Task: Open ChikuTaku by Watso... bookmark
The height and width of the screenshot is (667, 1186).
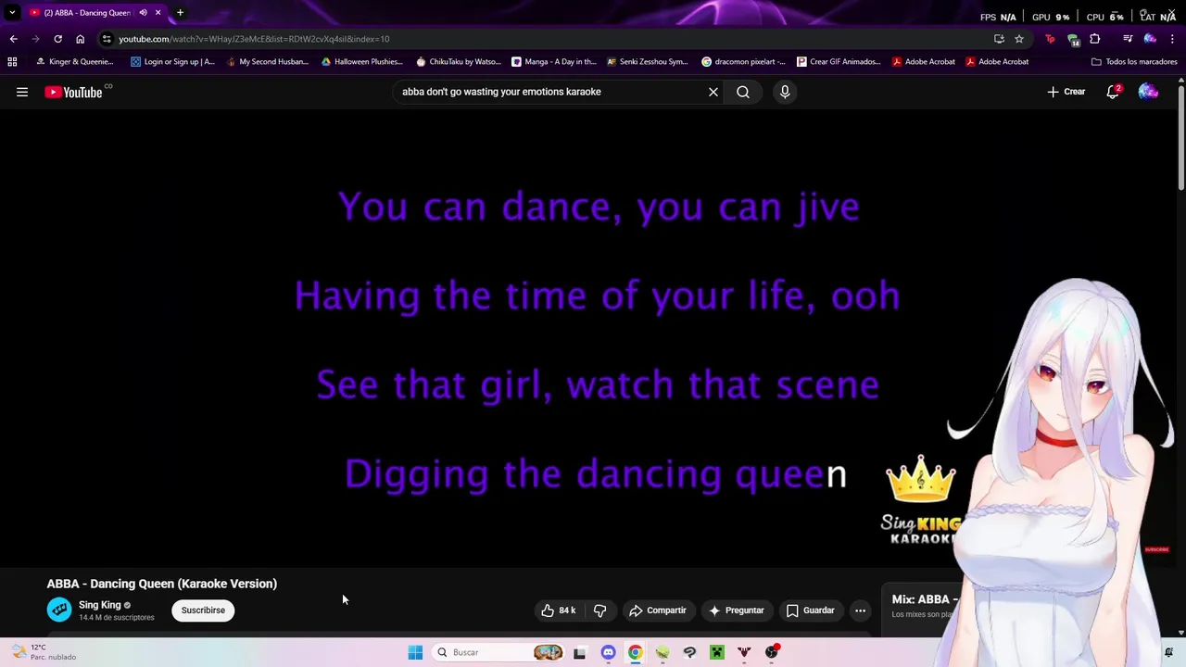Action: pos(459,62)
